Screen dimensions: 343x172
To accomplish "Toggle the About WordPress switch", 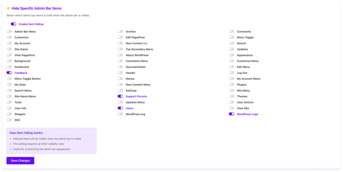I will (120, 55).
